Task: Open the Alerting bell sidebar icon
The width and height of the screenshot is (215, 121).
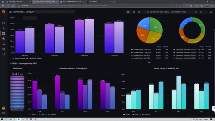Action: [4, 44]
